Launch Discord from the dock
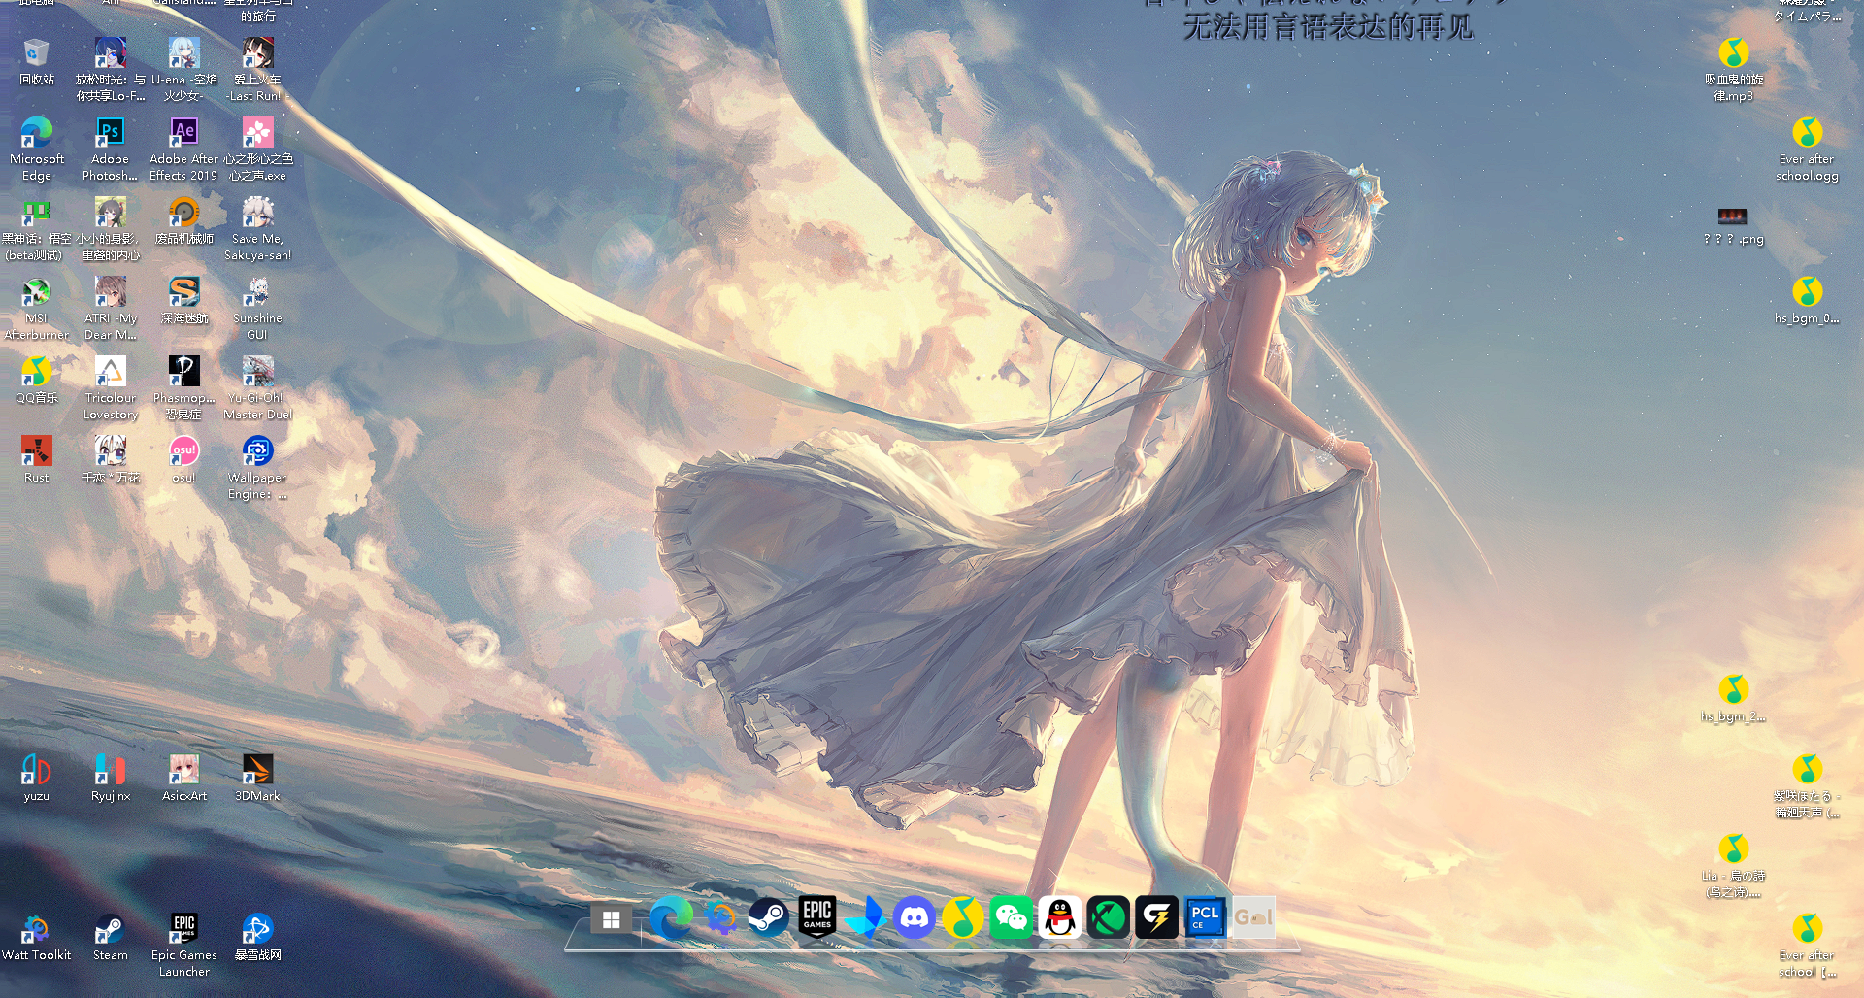 (914, 917)
